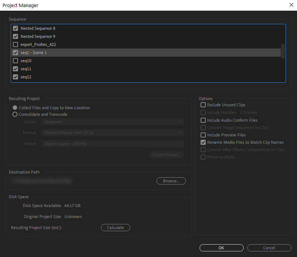Check Include Audio Conform Files
This screenshot has height=257, width=297.
[x=203, y=120]
